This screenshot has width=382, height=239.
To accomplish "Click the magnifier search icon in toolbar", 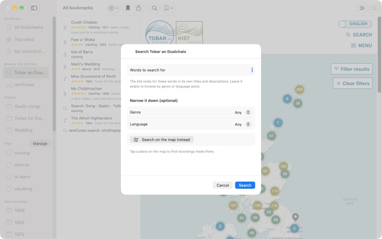I will (x=154, y=8).
